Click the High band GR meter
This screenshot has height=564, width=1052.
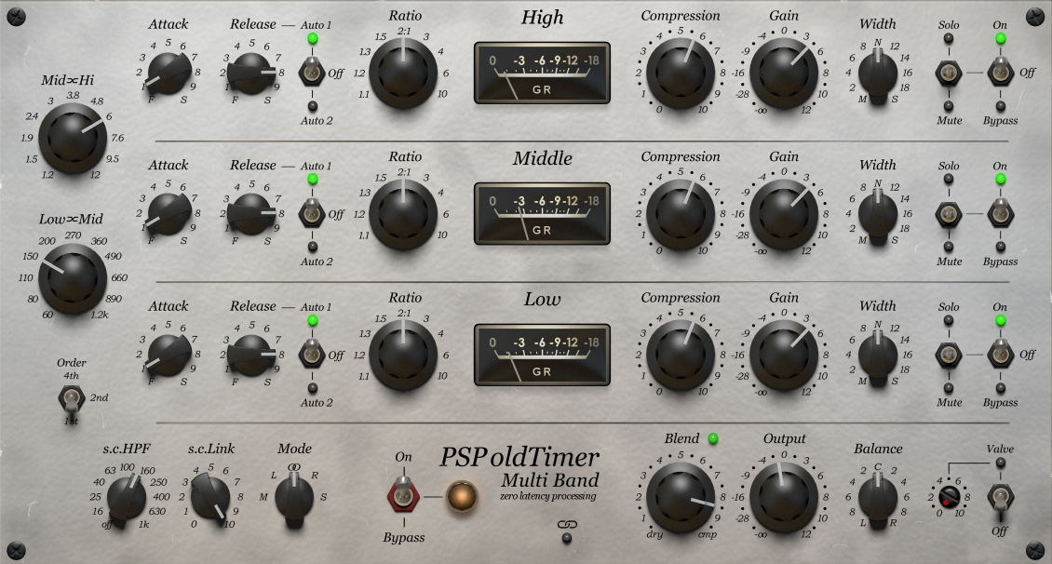tap(542, 73)
